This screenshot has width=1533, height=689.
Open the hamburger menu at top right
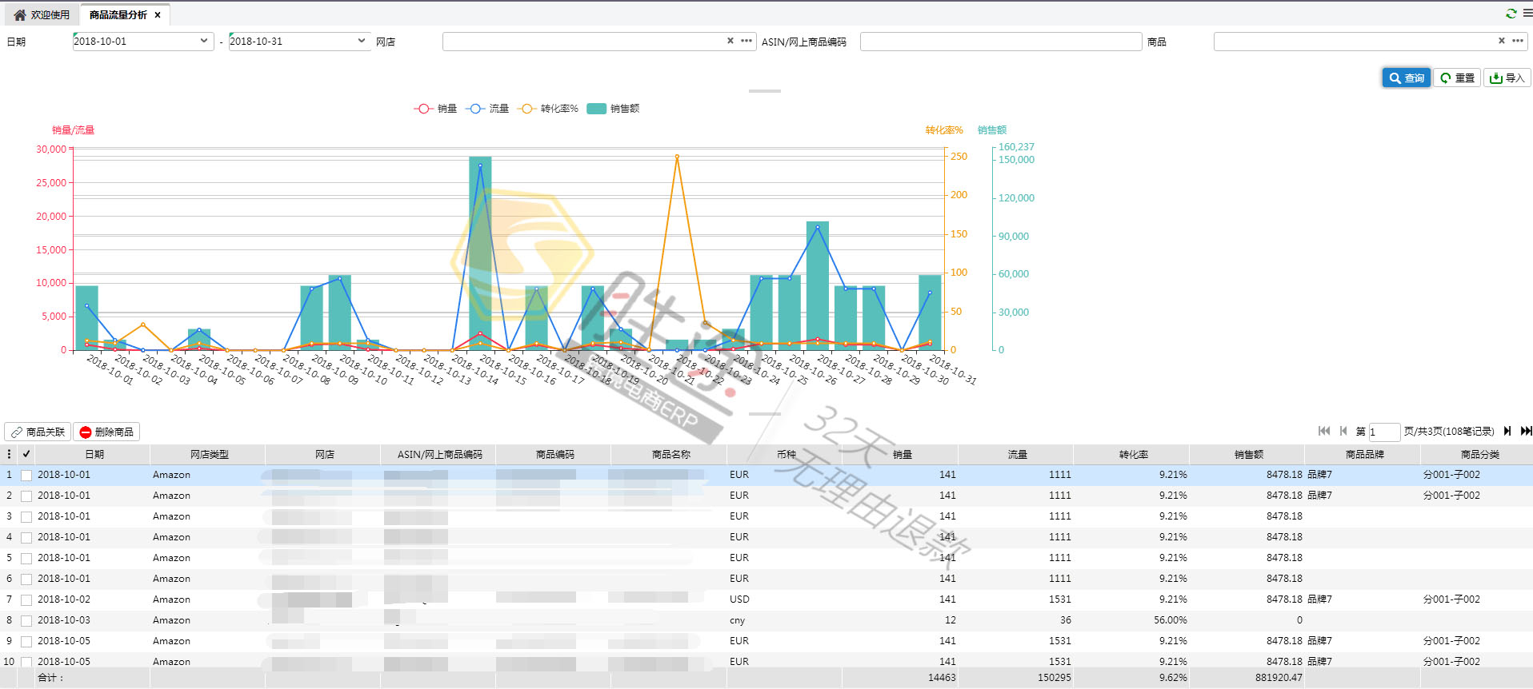tap(1527, 14)
